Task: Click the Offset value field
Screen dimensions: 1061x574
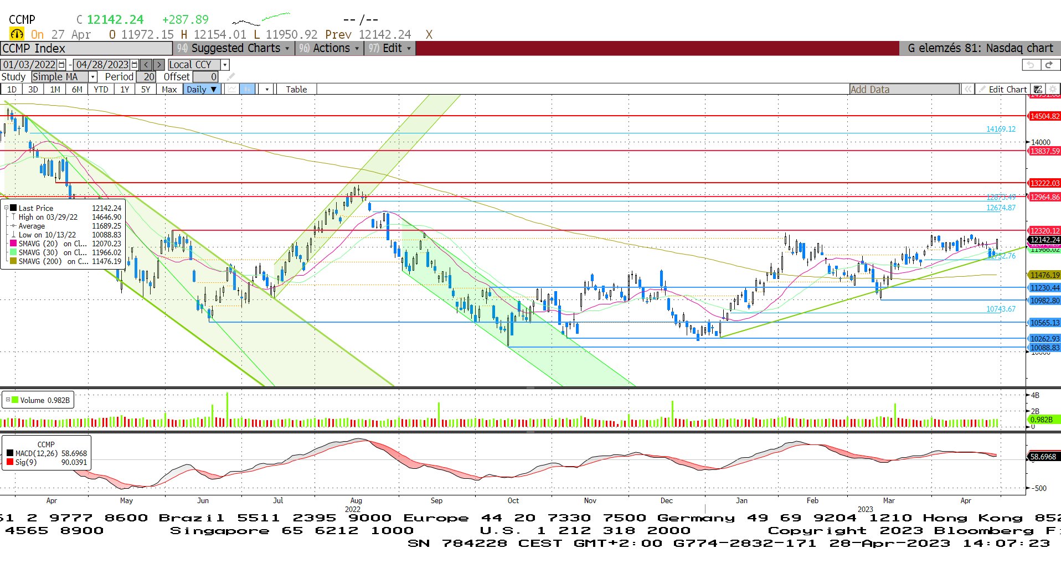Action: pyautogui.click(x=205, y=77)
